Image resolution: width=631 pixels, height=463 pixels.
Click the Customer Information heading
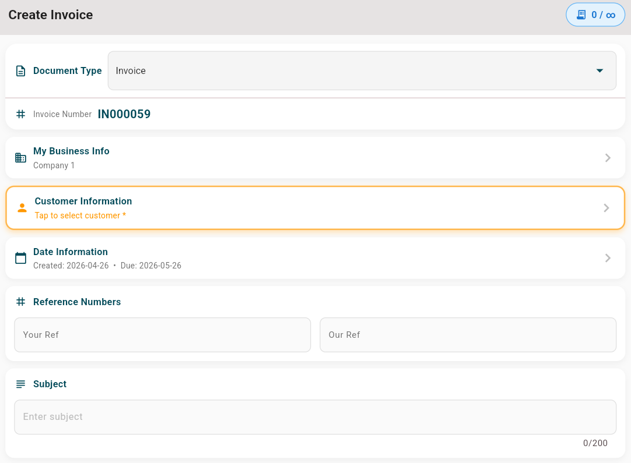tap(83, 202)
